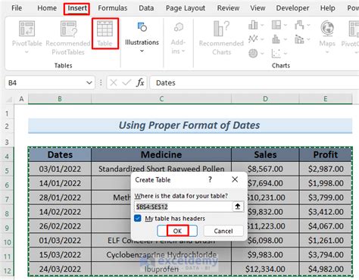Expand the Maps dropdown arrow
Image resolution: width=359 pixels, height=280 pixels.
tap(327, 52)
